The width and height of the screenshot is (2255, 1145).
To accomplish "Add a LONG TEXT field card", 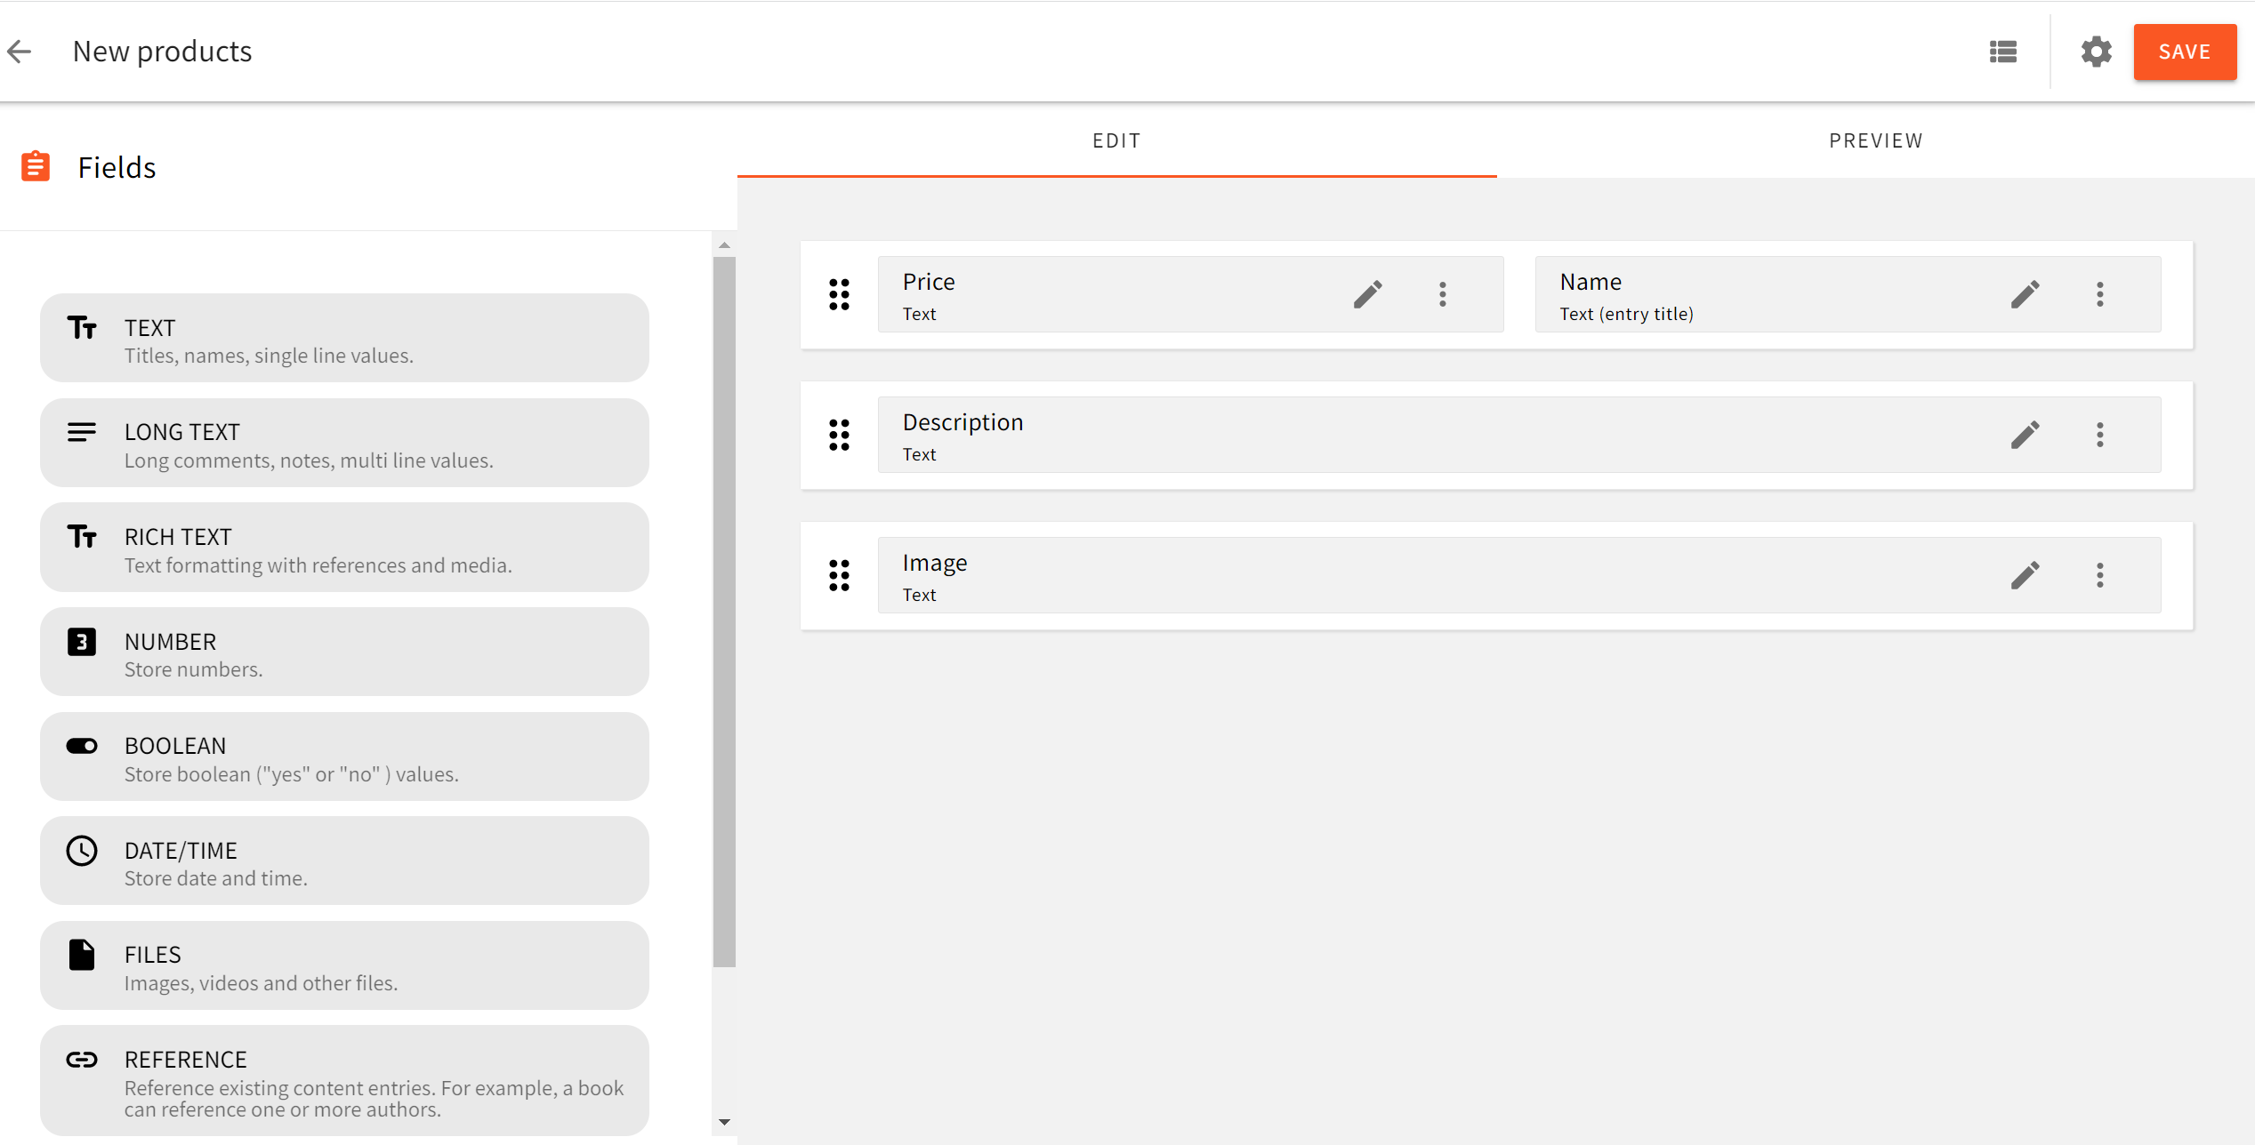I will pos(344,443).
